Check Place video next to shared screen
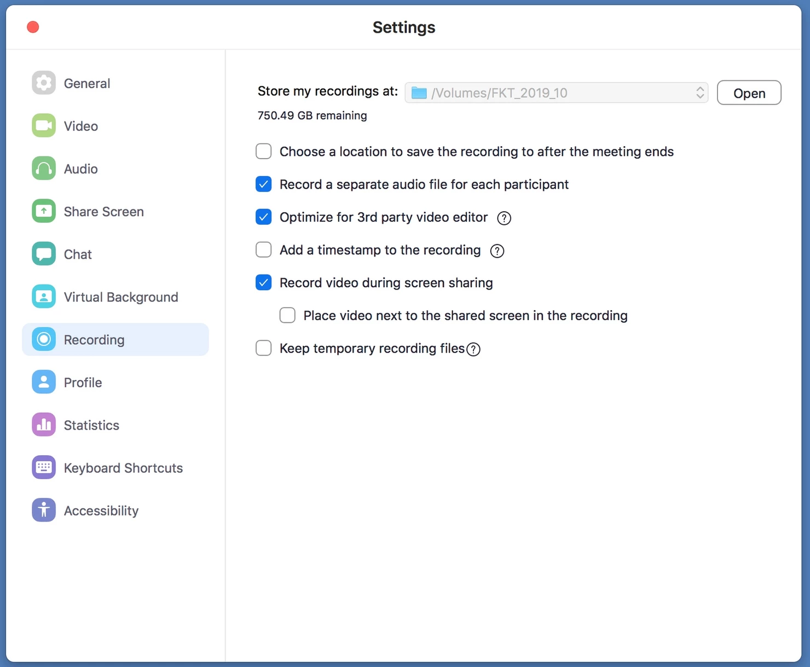 pos(287,316)
